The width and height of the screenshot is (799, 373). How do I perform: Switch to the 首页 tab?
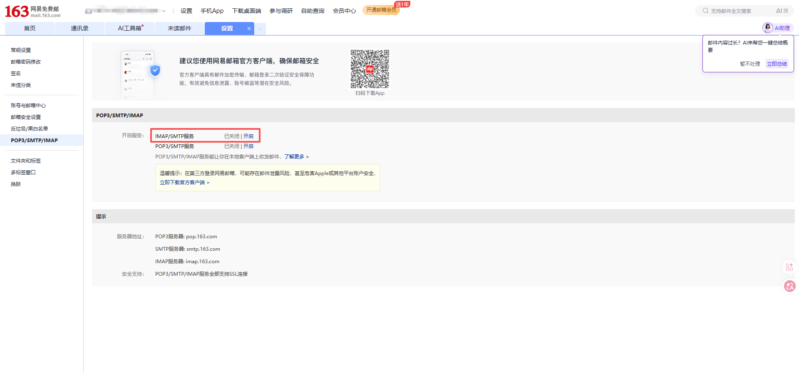pos(30,28)
